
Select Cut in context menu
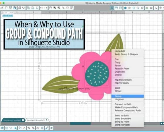click(117, 59)
